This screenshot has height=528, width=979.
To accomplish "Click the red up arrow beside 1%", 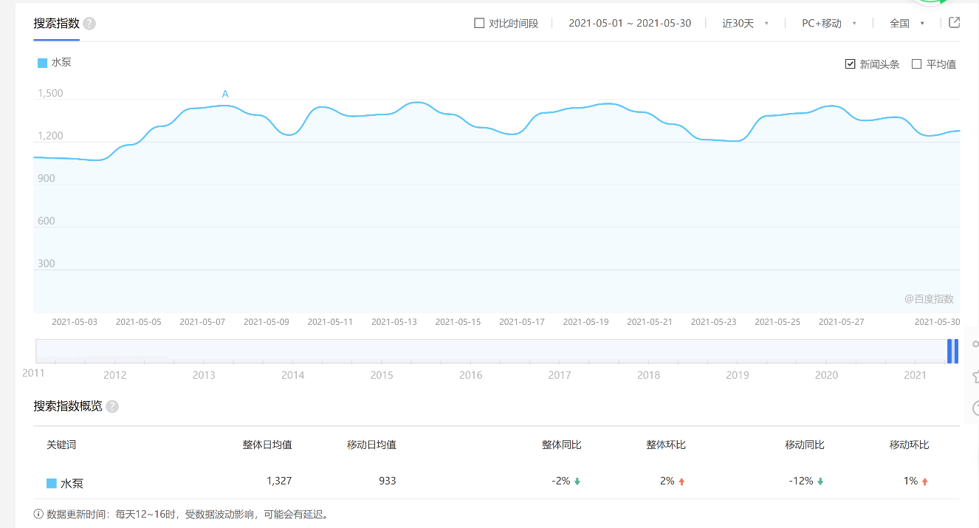I will pos(924,481).
